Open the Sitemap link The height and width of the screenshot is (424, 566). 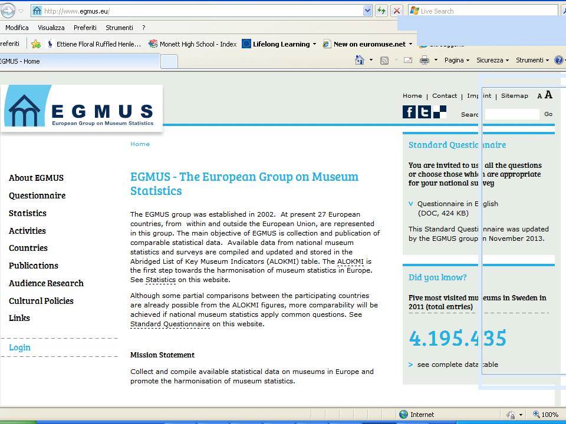click(x=514, y=95)
